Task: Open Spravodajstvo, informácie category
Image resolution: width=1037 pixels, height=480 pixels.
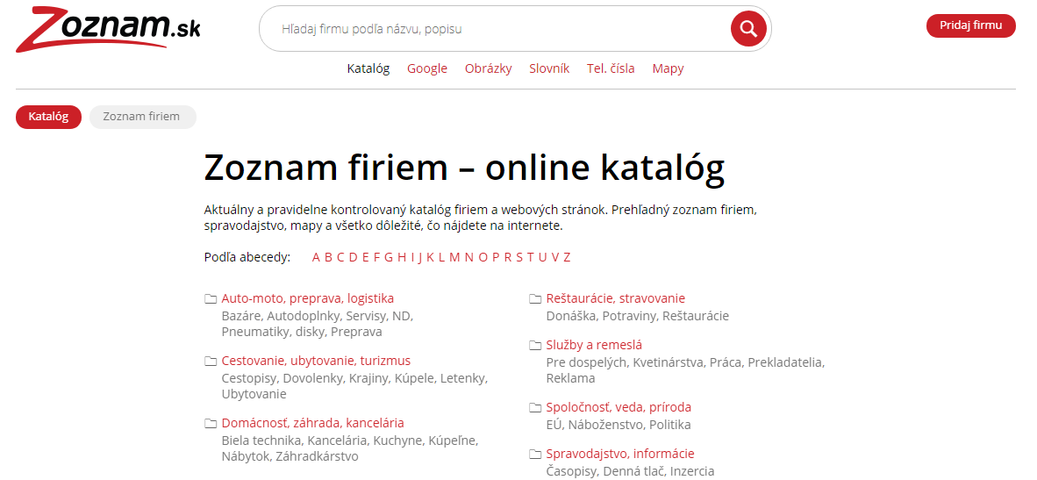Action: point(620,455)
